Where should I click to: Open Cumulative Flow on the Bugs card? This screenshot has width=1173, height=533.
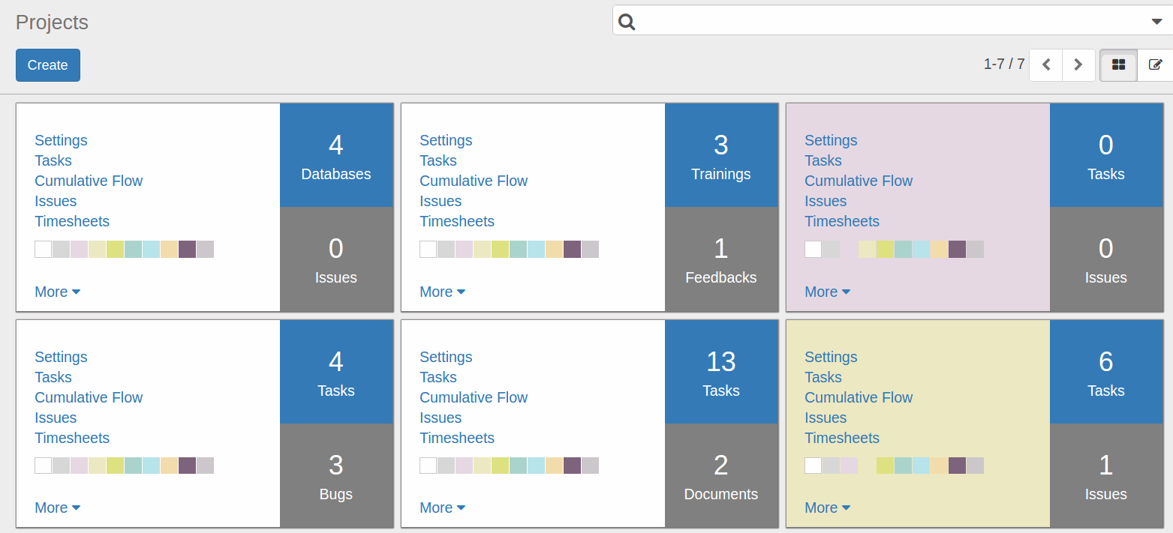[x=89, y=397]
